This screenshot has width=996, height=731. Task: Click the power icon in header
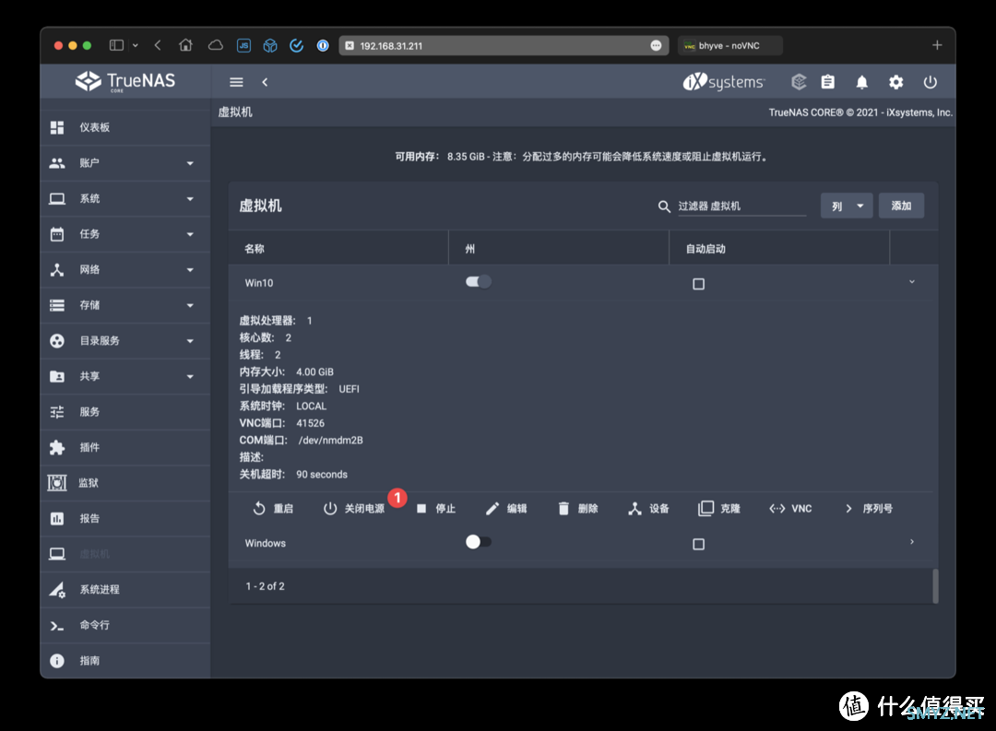[930, 82]
